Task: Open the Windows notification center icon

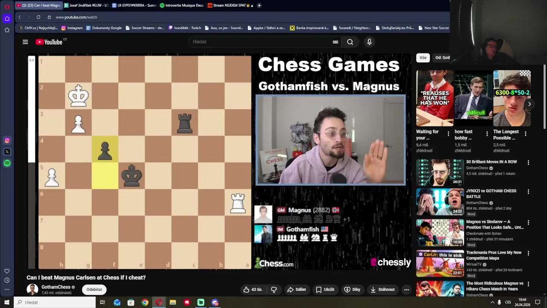Action: click(x=538, y=302)
